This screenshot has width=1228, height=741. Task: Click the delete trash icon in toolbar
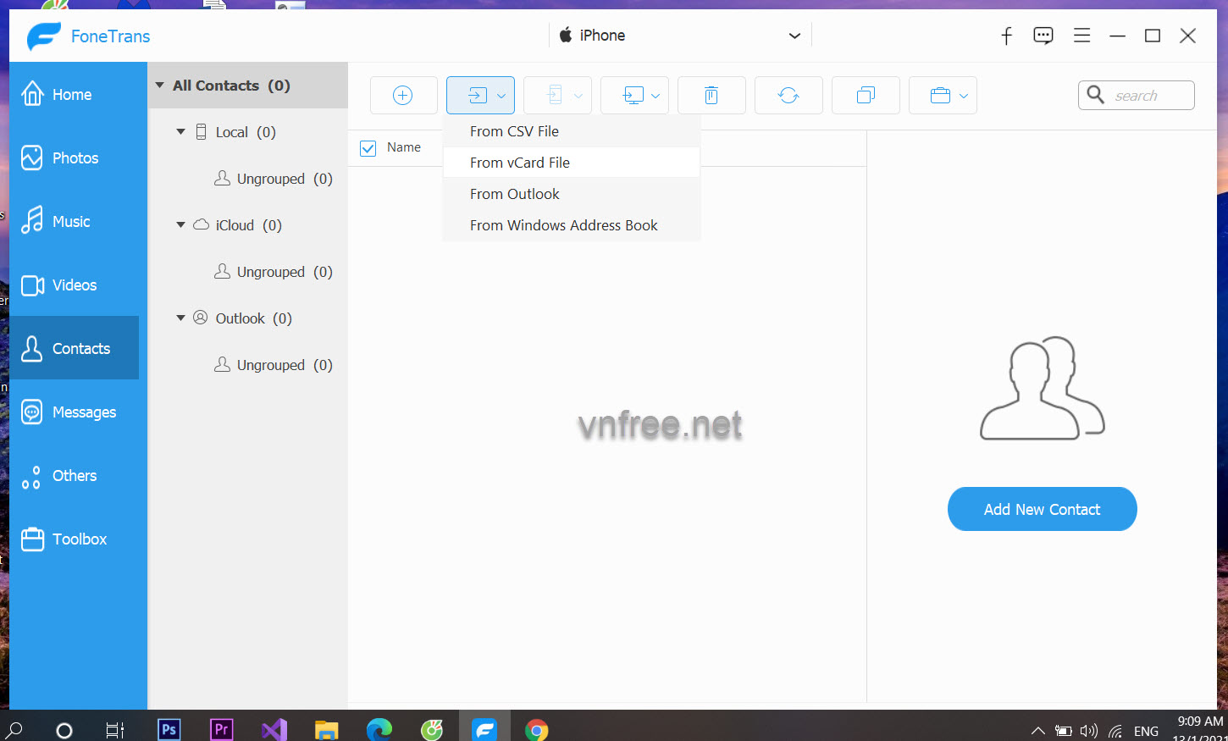[711, 96]
